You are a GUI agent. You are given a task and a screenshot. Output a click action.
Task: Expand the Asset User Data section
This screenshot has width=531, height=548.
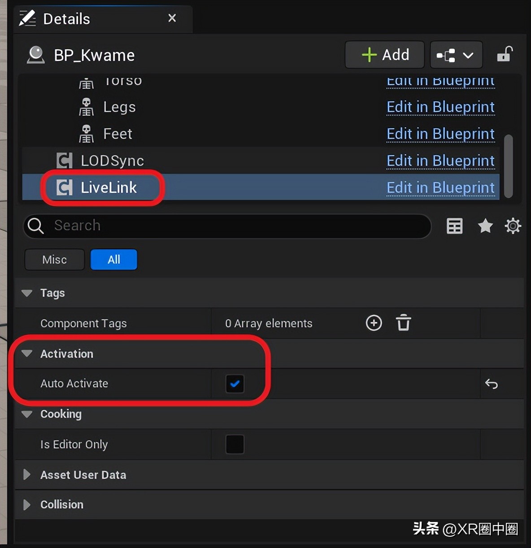click(x=27, y=474)
